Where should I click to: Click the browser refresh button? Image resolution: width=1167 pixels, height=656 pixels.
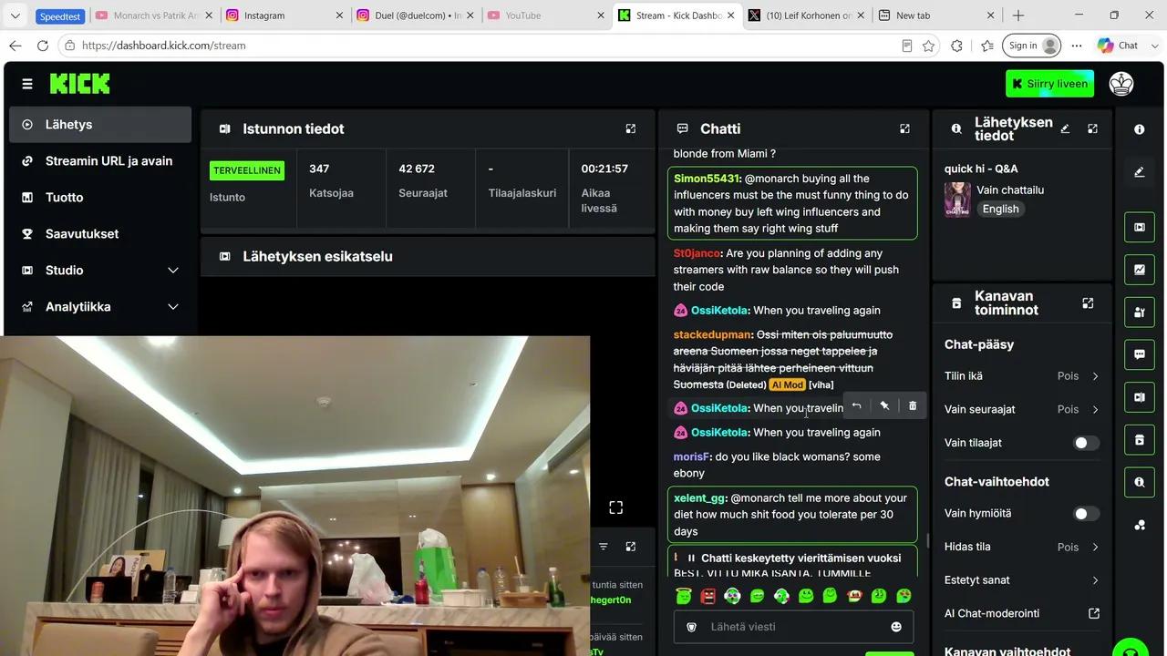pyautogui.click(x=43, y=46)
